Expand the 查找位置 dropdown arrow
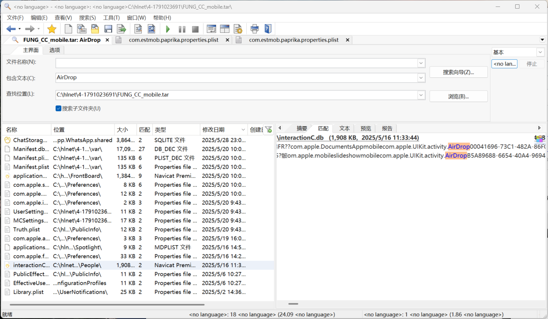 (421, 95)
